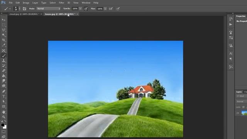Viewport: 247px width, 139px height.
Task: Toggle pressure for size button
Action: point(118,8)
